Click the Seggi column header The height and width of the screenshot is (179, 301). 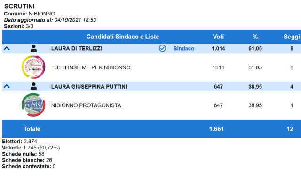(292, 37)
